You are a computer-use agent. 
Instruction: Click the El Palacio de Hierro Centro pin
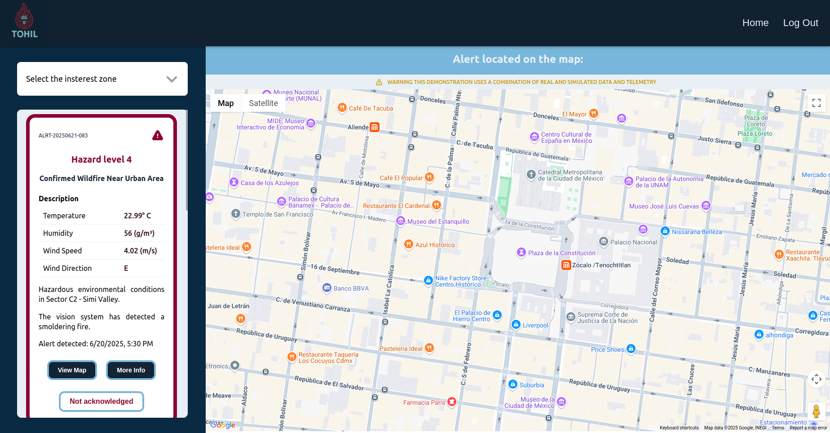[x=497, y=315]
